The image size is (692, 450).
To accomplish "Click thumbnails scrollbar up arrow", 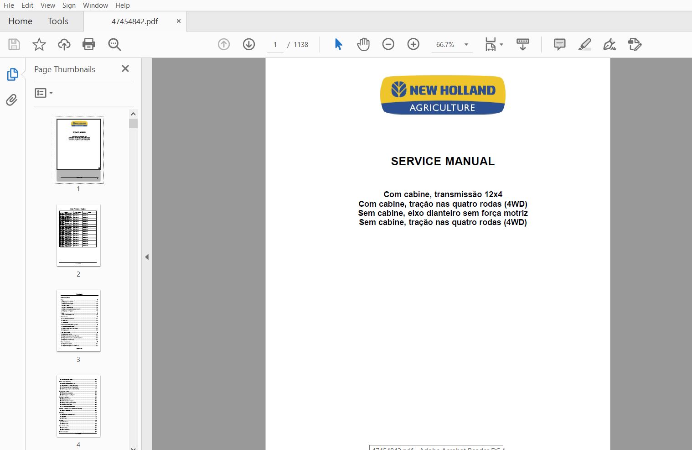I will pyautogui.click(x=133, y=114).
